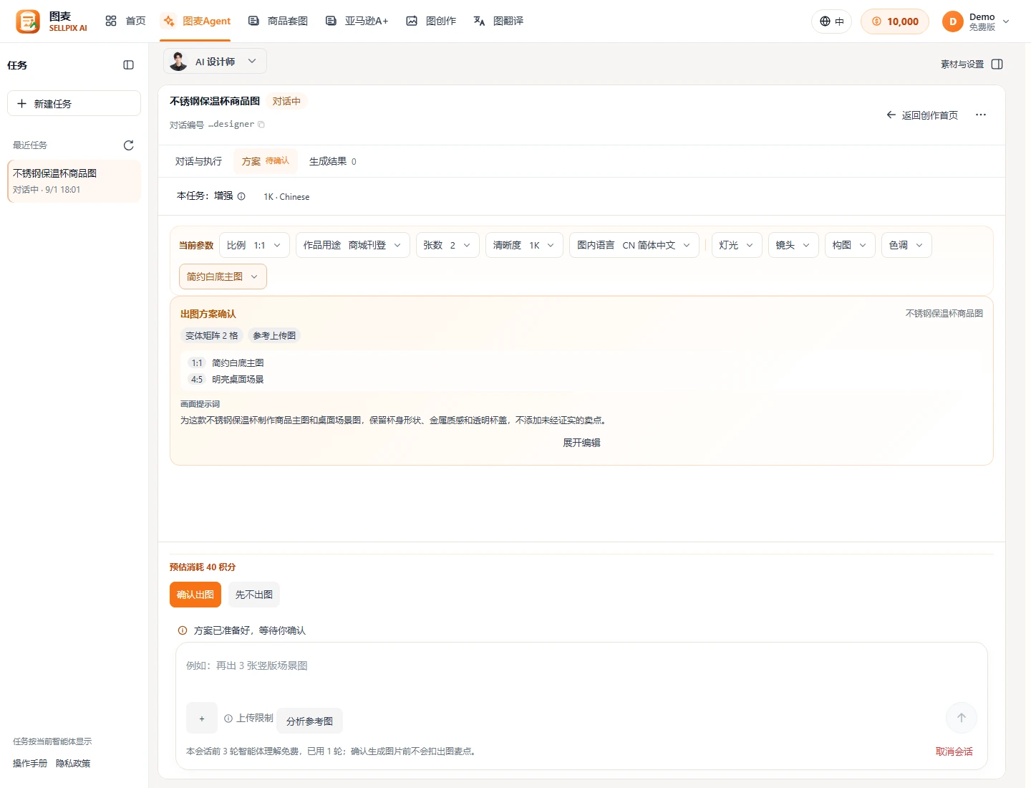Send message with the up-arrow button
Viewport: 1031px width, 788px height.
(962, 718)
